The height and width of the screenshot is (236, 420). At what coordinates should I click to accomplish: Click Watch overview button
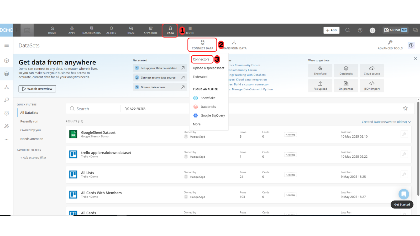pyautogui.click(x=37, y=89)
